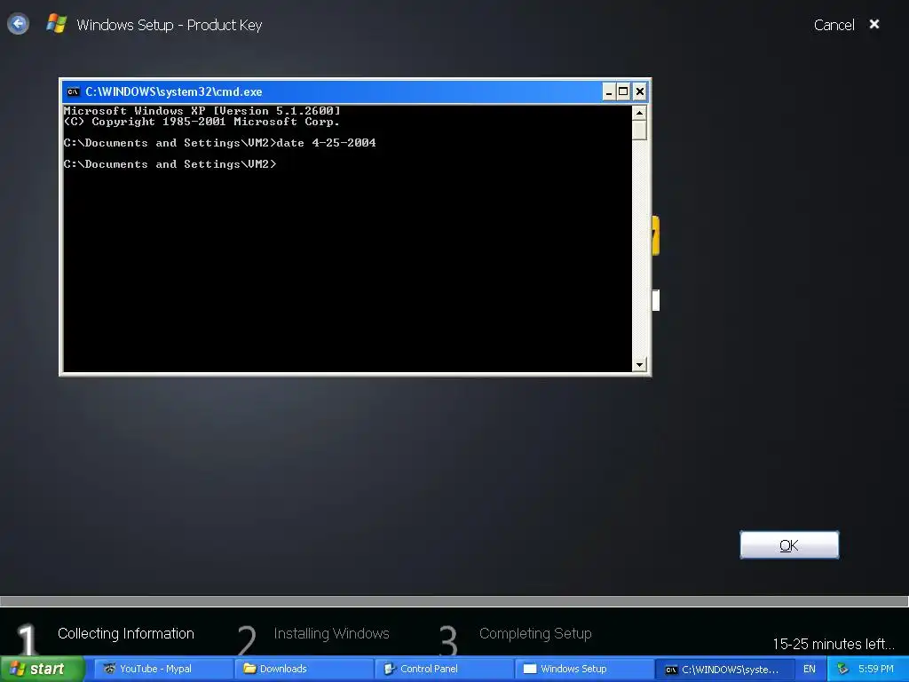Click the cmd.exe window title bar text

[173, 91]
